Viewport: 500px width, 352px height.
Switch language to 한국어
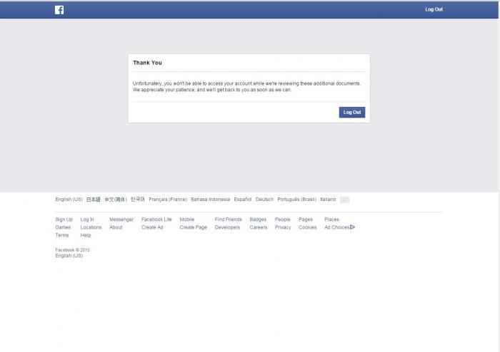click(138, 200)
